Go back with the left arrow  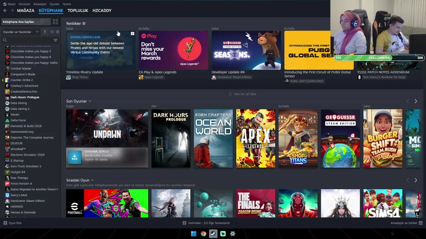pyautogui.click(x=5, y=11)
